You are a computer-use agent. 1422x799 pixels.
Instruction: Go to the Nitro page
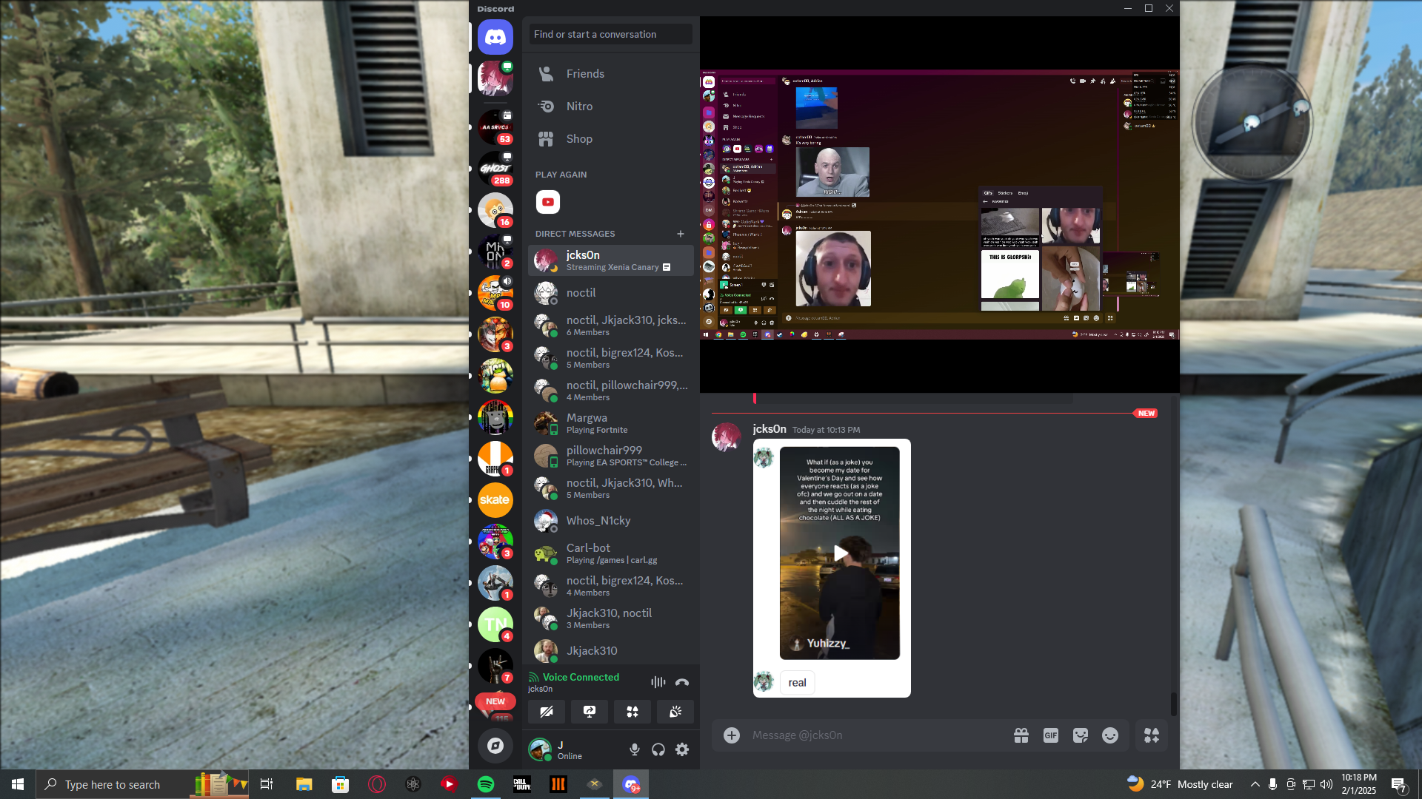coord(579,107)
